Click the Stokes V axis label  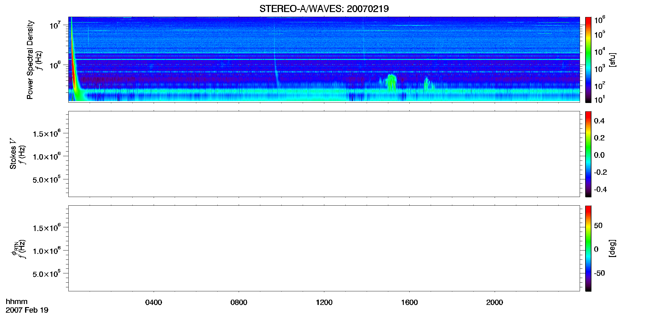13,154
